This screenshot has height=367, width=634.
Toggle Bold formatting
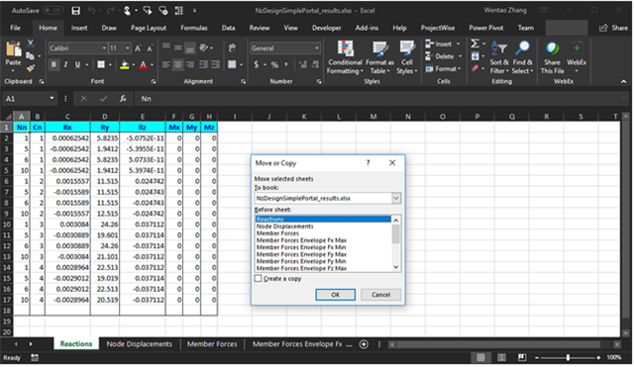(53, 64)
